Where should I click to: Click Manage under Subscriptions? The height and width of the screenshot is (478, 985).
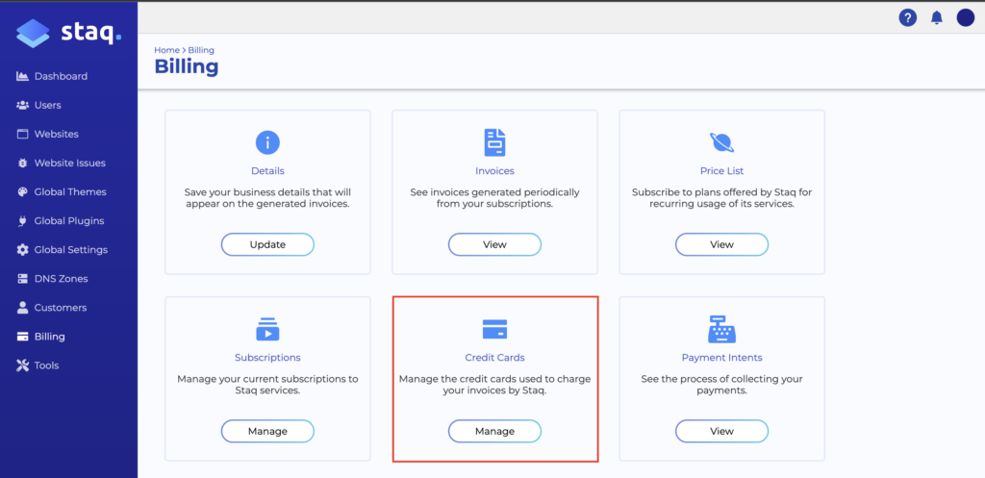267,431
